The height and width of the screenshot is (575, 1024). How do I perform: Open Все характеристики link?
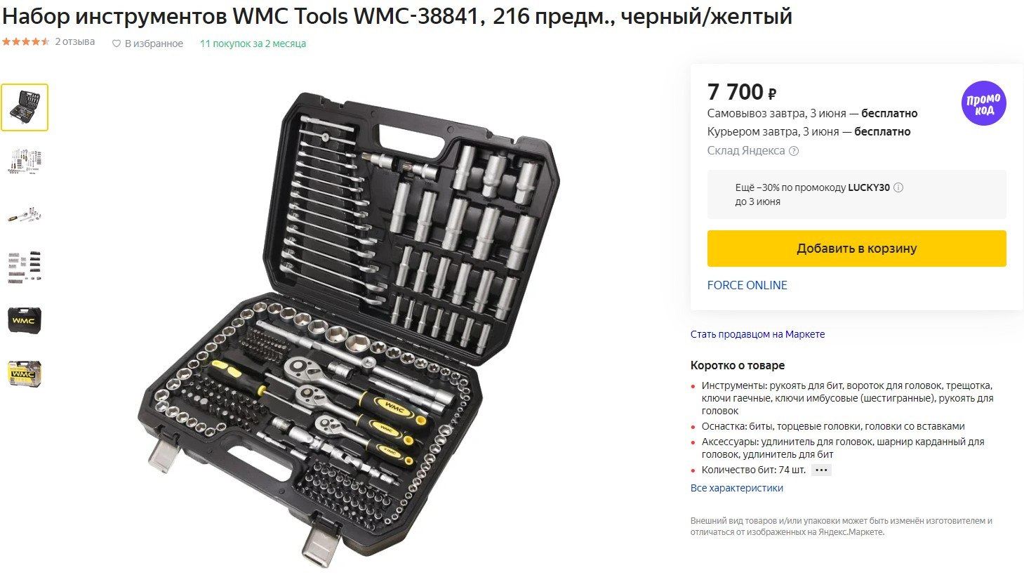(x=736, y=488)
